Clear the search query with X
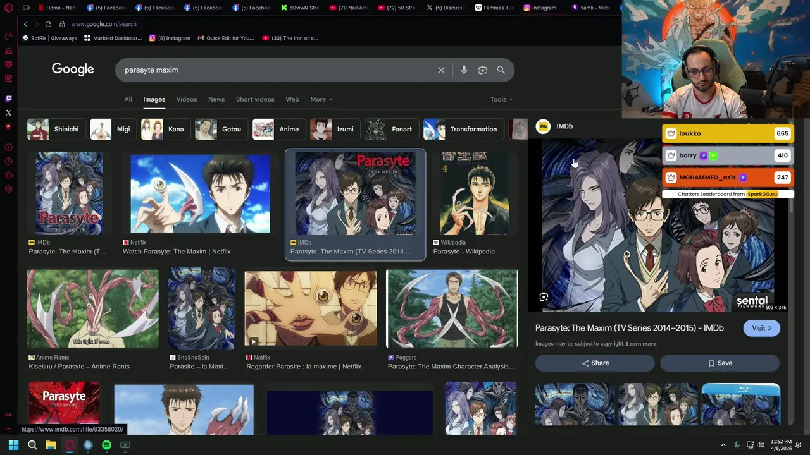The image size is (810, 455). pos(441,70)
